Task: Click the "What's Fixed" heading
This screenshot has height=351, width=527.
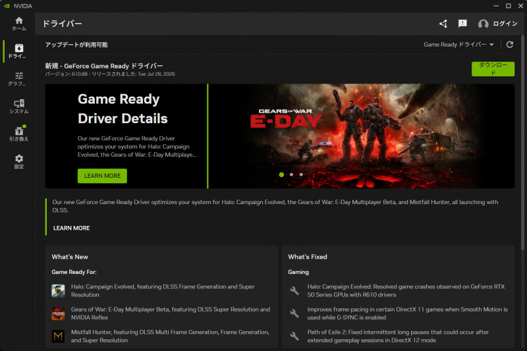Action: coord(307,257)
